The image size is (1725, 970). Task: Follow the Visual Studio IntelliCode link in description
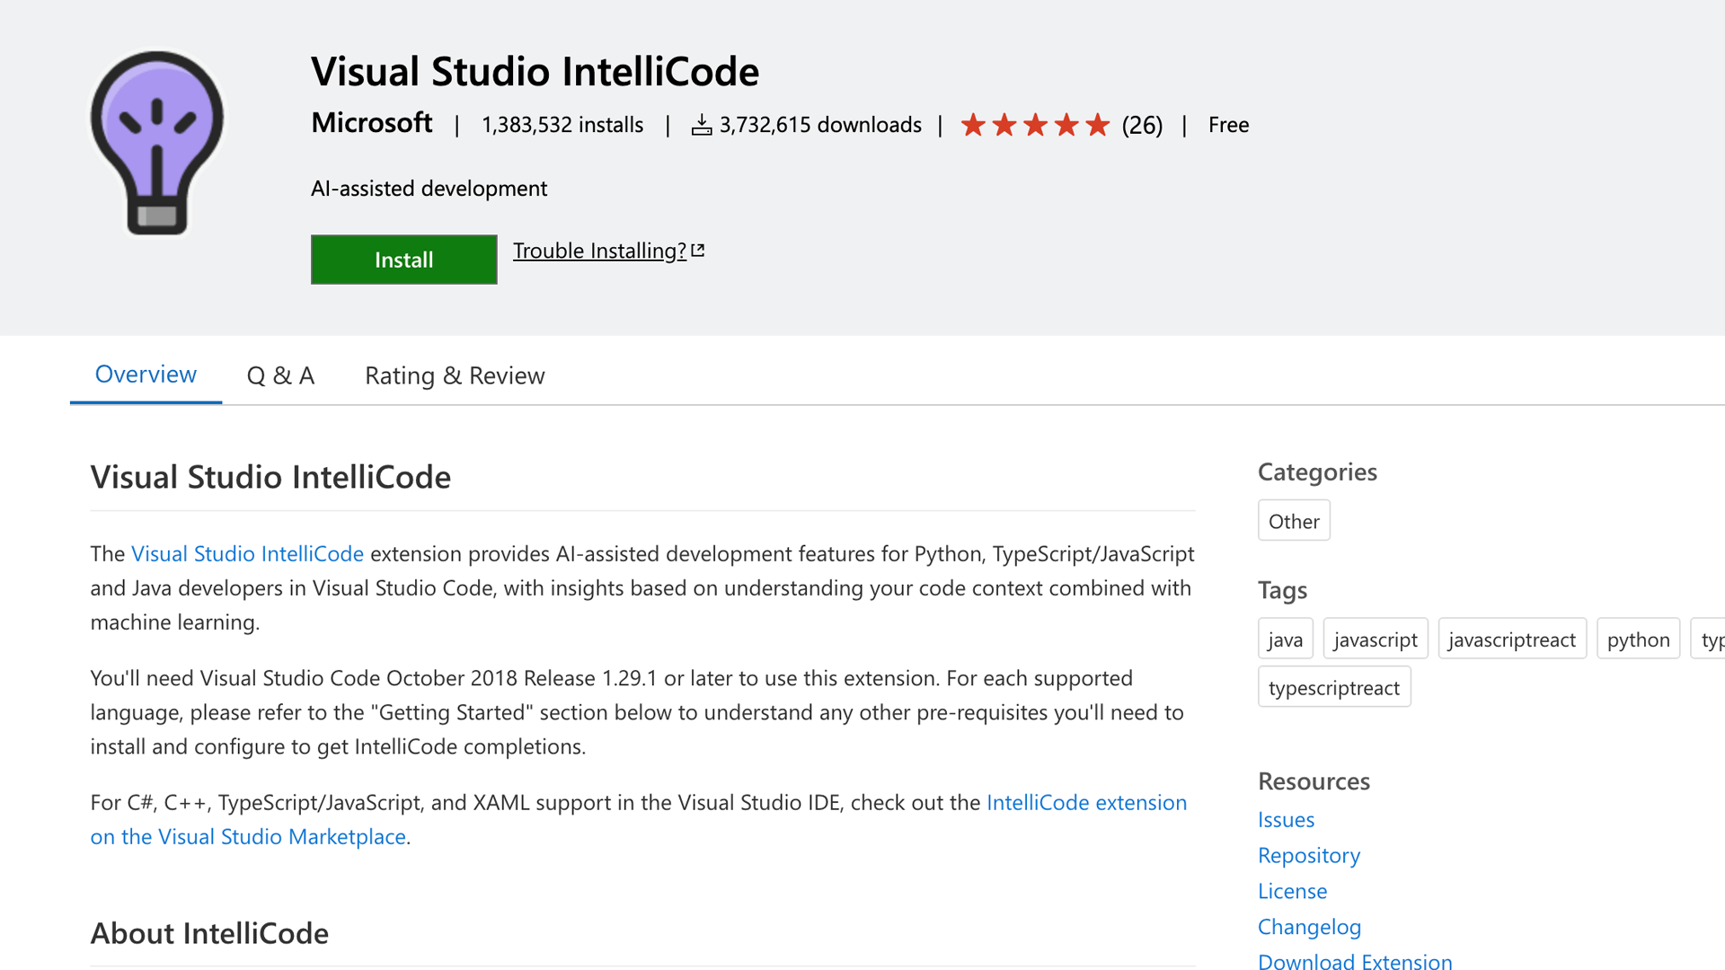247,554
